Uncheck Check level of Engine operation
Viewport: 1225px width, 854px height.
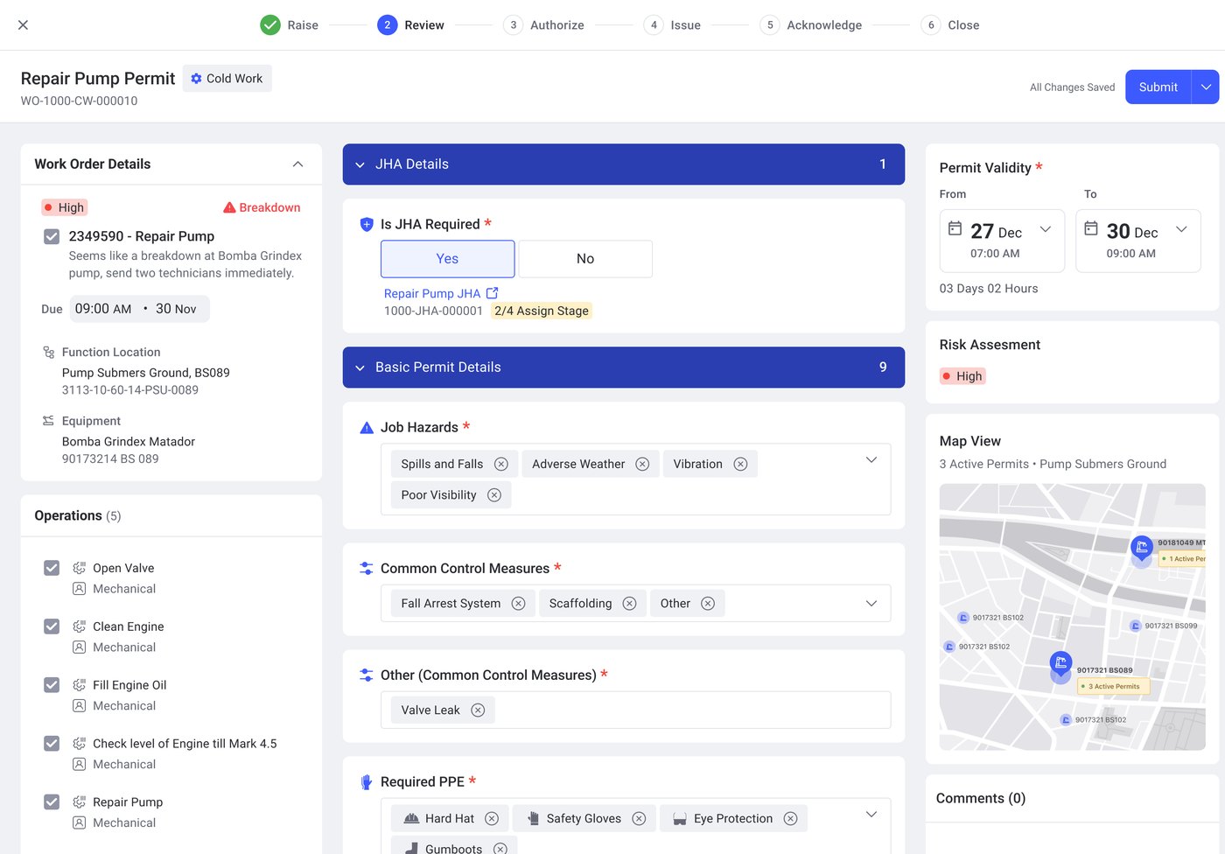pyautogui.click(x=52, y=744)
